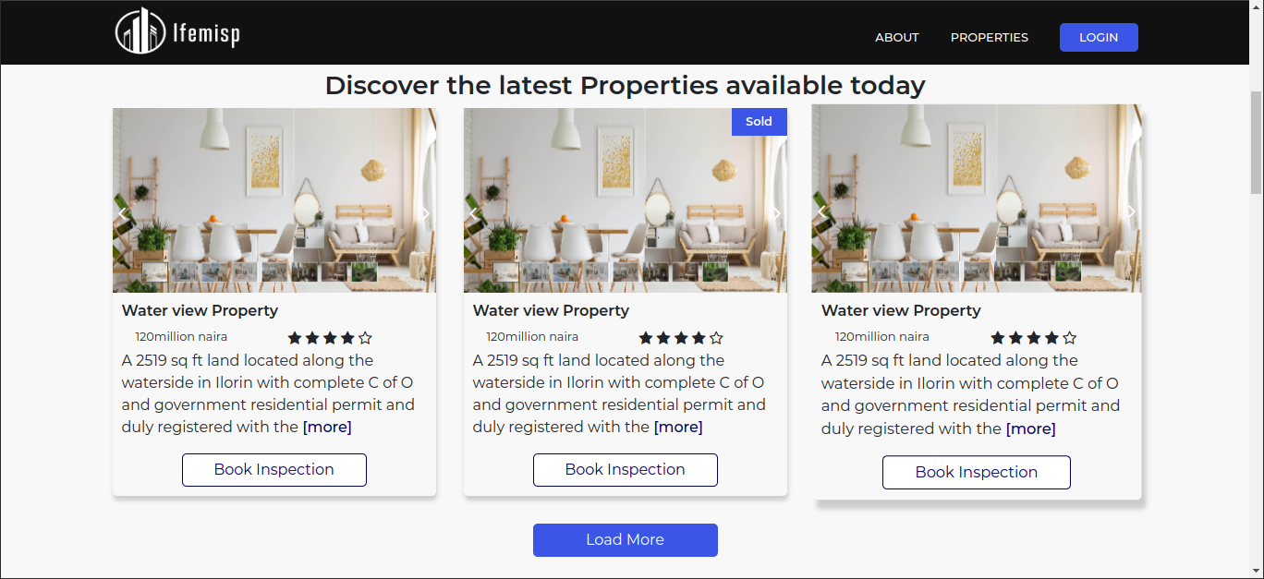Click next image arrow on third property card

(1131, 211)
